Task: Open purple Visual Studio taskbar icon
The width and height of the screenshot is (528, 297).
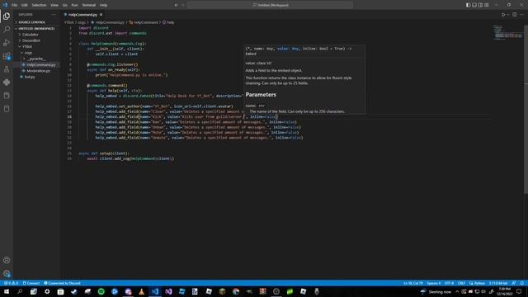Action: (x=168, y=291)
